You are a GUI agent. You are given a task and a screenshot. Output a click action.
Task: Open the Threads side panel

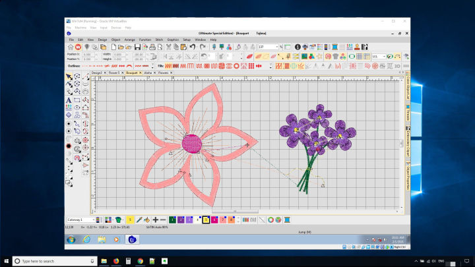(408, 113)
